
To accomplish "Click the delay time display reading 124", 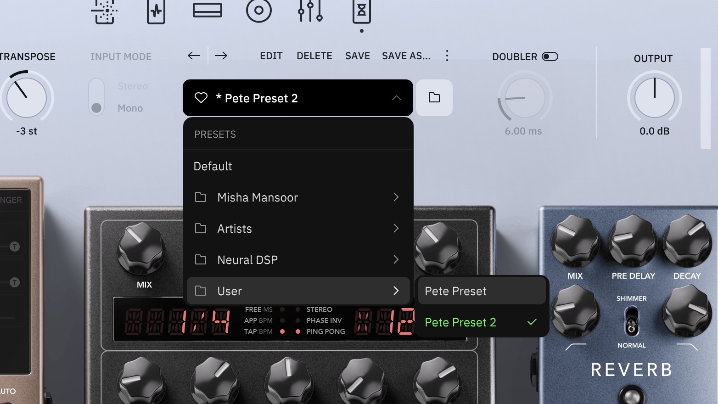I will click(x=177, y=321).
